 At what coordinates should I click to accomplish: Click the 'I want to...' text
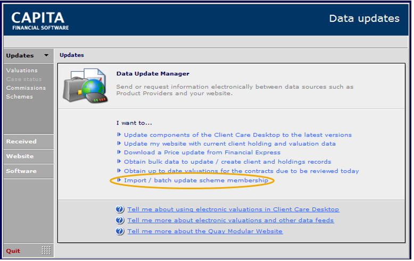pyautogui.click(x=134, y=123)
